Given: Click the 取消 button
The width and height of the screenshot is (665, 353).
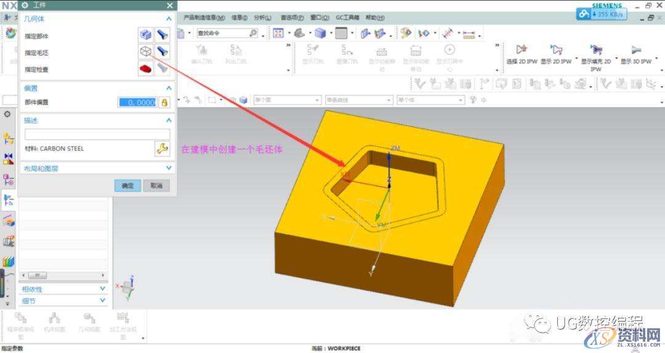Looking at the screenshot, I should coord(156,185).
